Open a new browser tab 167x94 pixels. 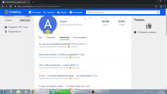click(x=33, y=2)
